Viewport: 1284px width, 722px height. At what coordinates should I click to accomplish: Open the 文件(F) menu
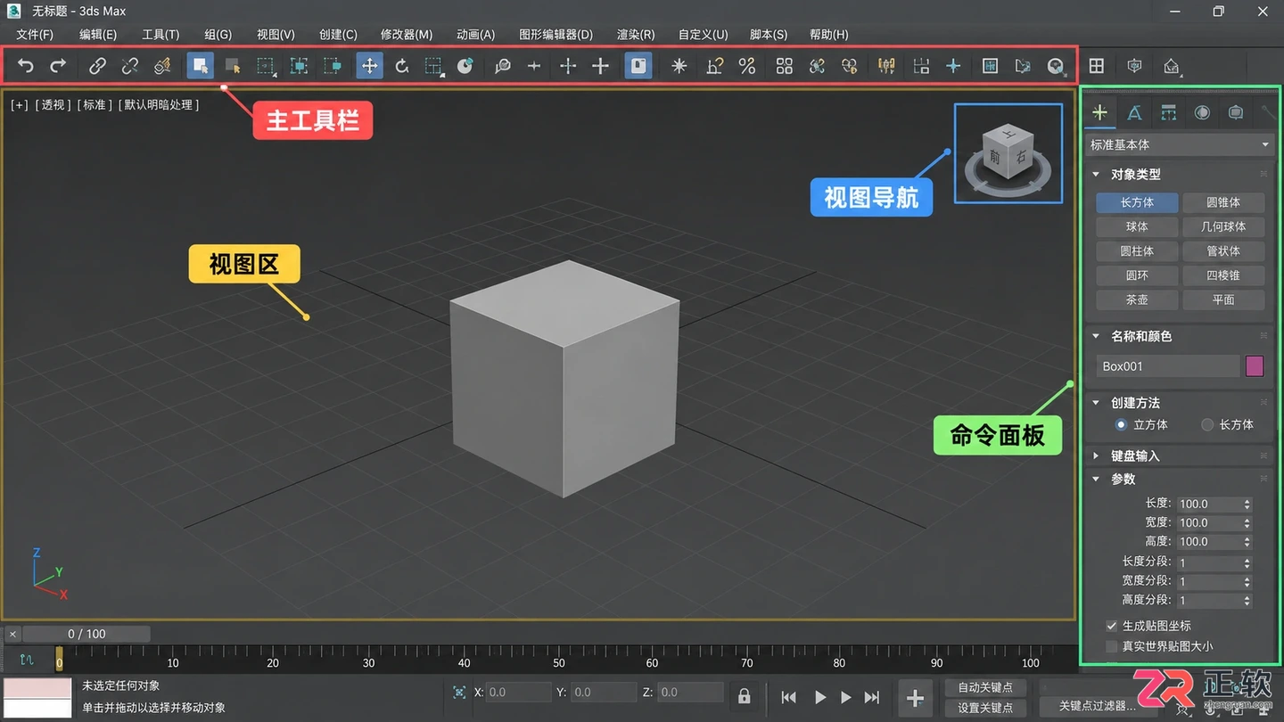point(35,35)
